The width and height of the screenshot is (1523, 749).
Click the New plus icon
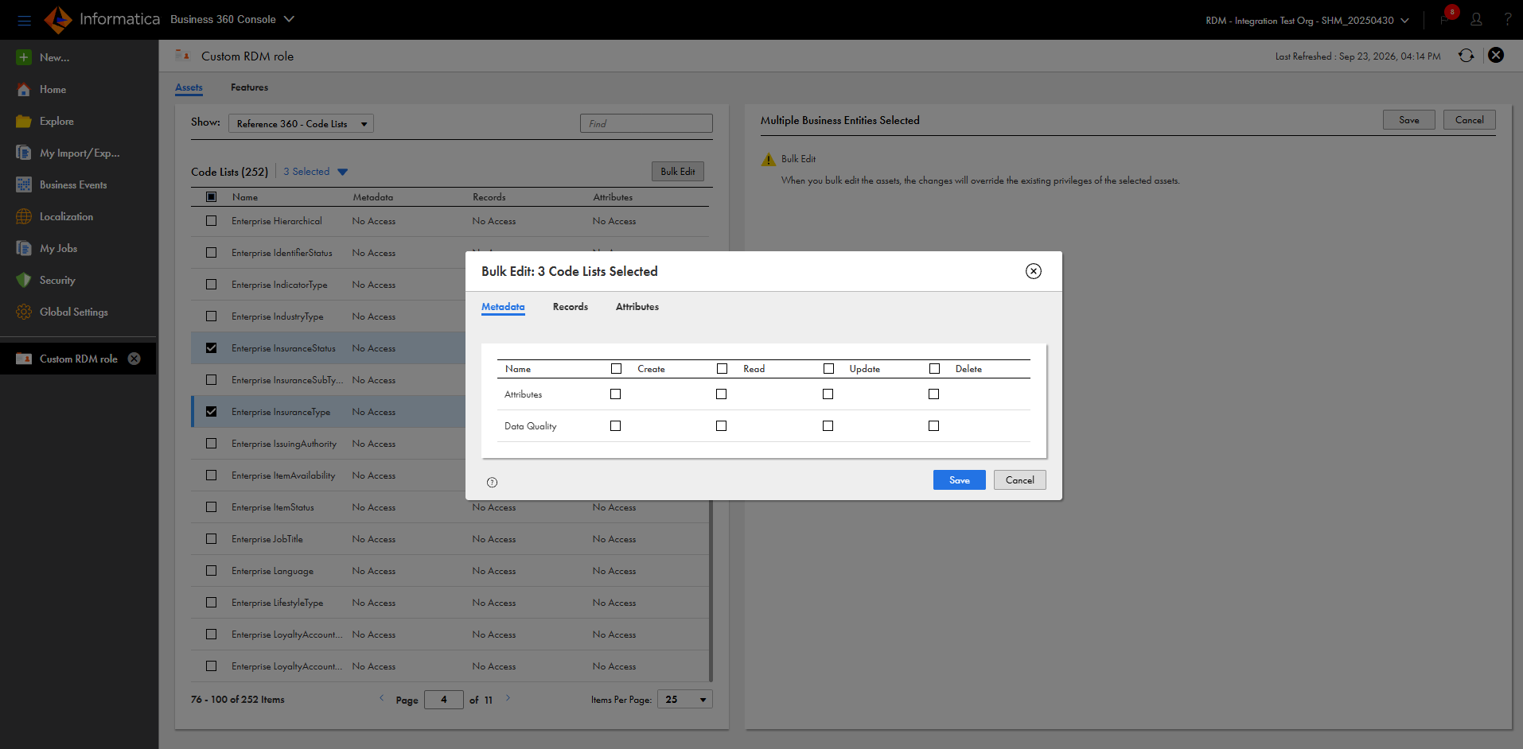24,57
